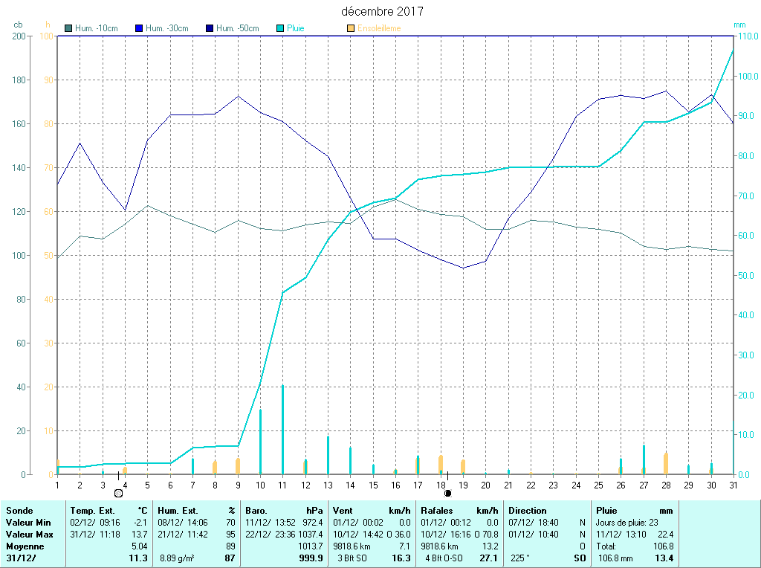Click the full moon icon below day 3

pyautogui.click(x=118, y=493)
